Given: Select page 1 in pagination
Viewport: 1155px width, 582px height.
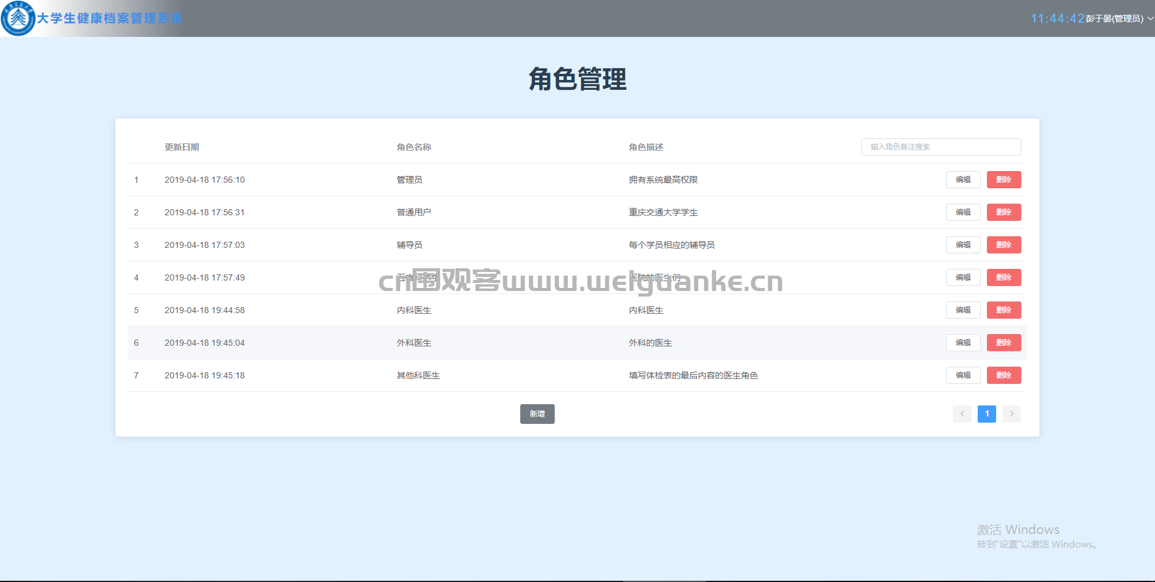Looking at the screenshot, I should click(x=987, y=414).
